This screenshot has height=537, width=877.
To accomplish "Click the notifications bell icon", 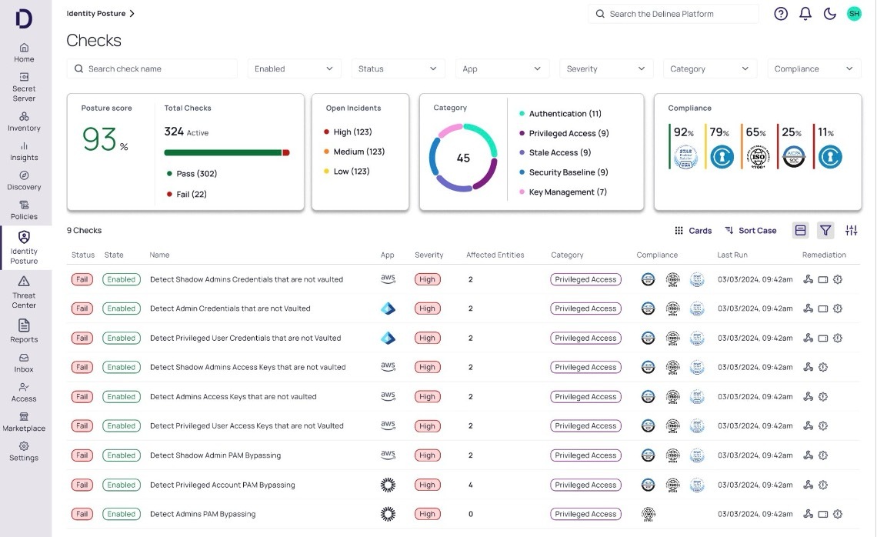I will click(805, 14).
